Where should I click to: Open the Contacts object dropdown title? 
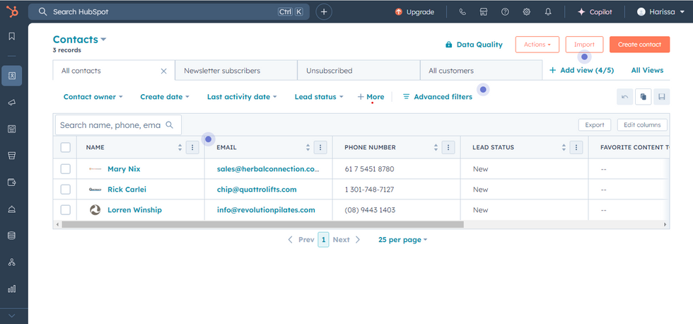tap(79, 40)
